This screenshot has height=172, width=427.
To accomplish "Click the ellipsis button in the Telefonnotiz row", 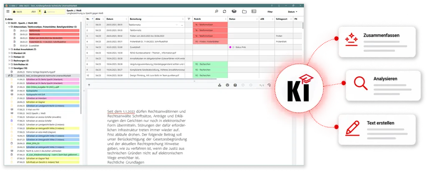I will coord(182,25).
